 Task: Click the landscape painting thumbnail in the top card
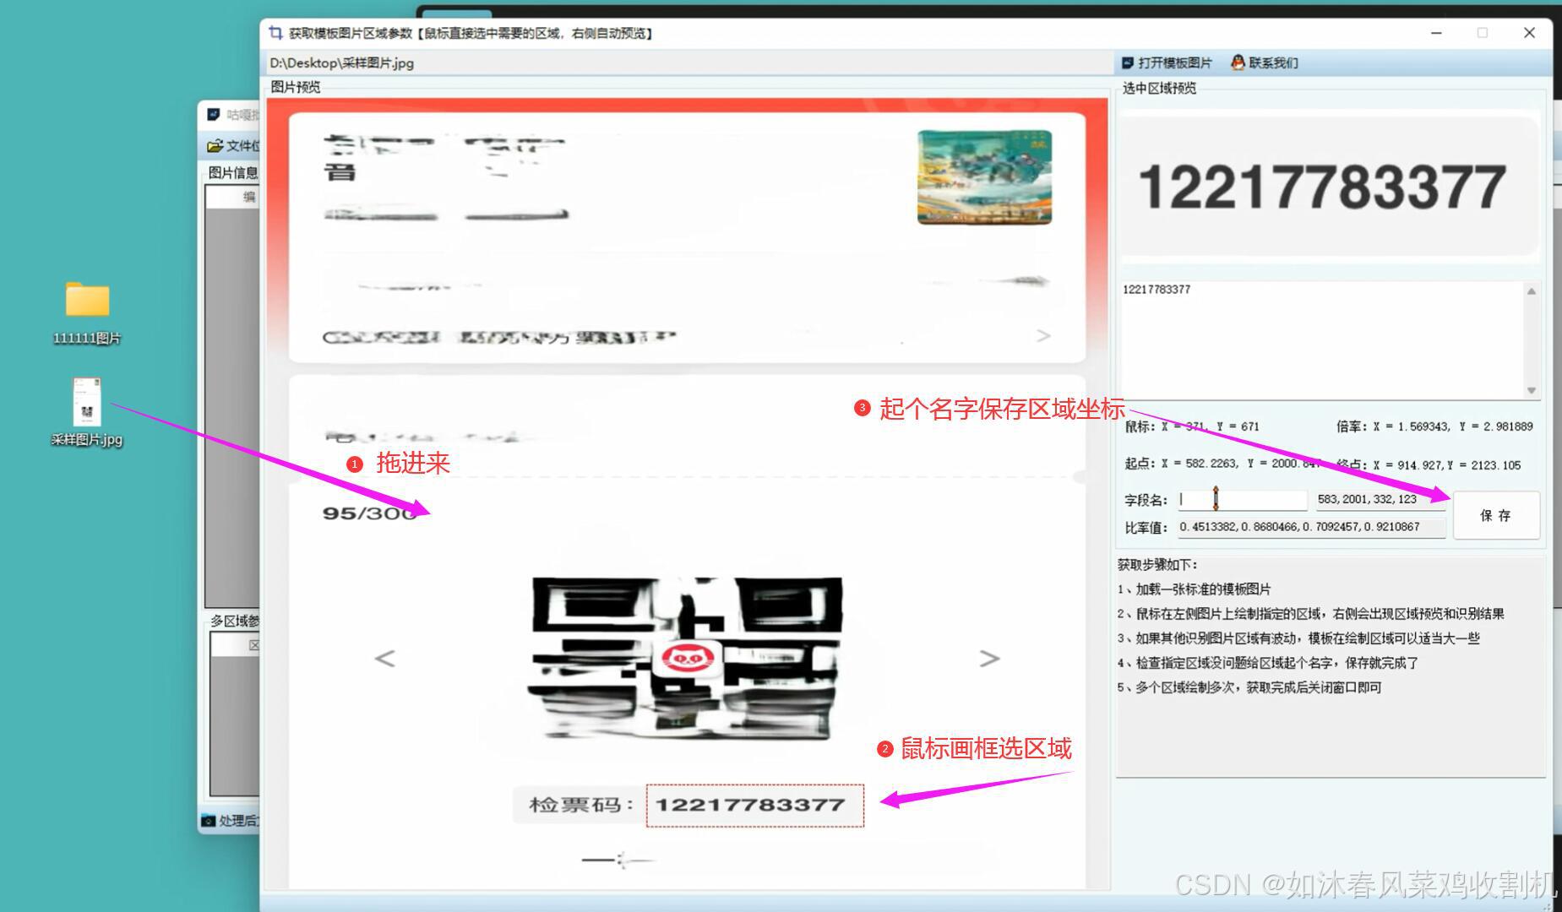985,177
